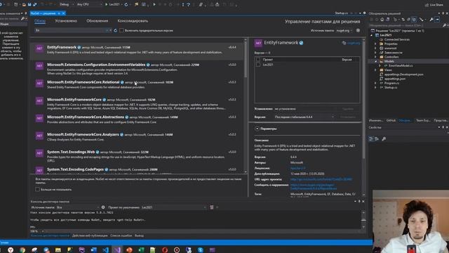
Task: Open the Visual Studio icon on the taskbar
Action: 117,250
